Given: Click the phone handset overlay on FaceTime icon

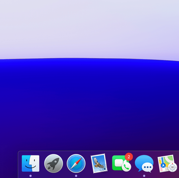Looking at the screenshot, I should [126, 167].
